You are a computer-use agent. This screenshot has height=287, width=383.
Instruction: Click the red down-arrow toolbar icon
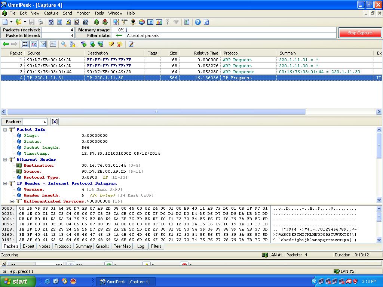105,22
